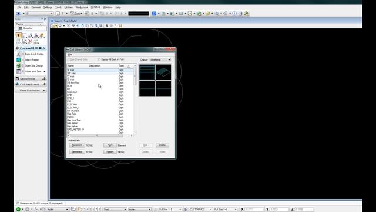Open the GEOPAK menu

95,8
